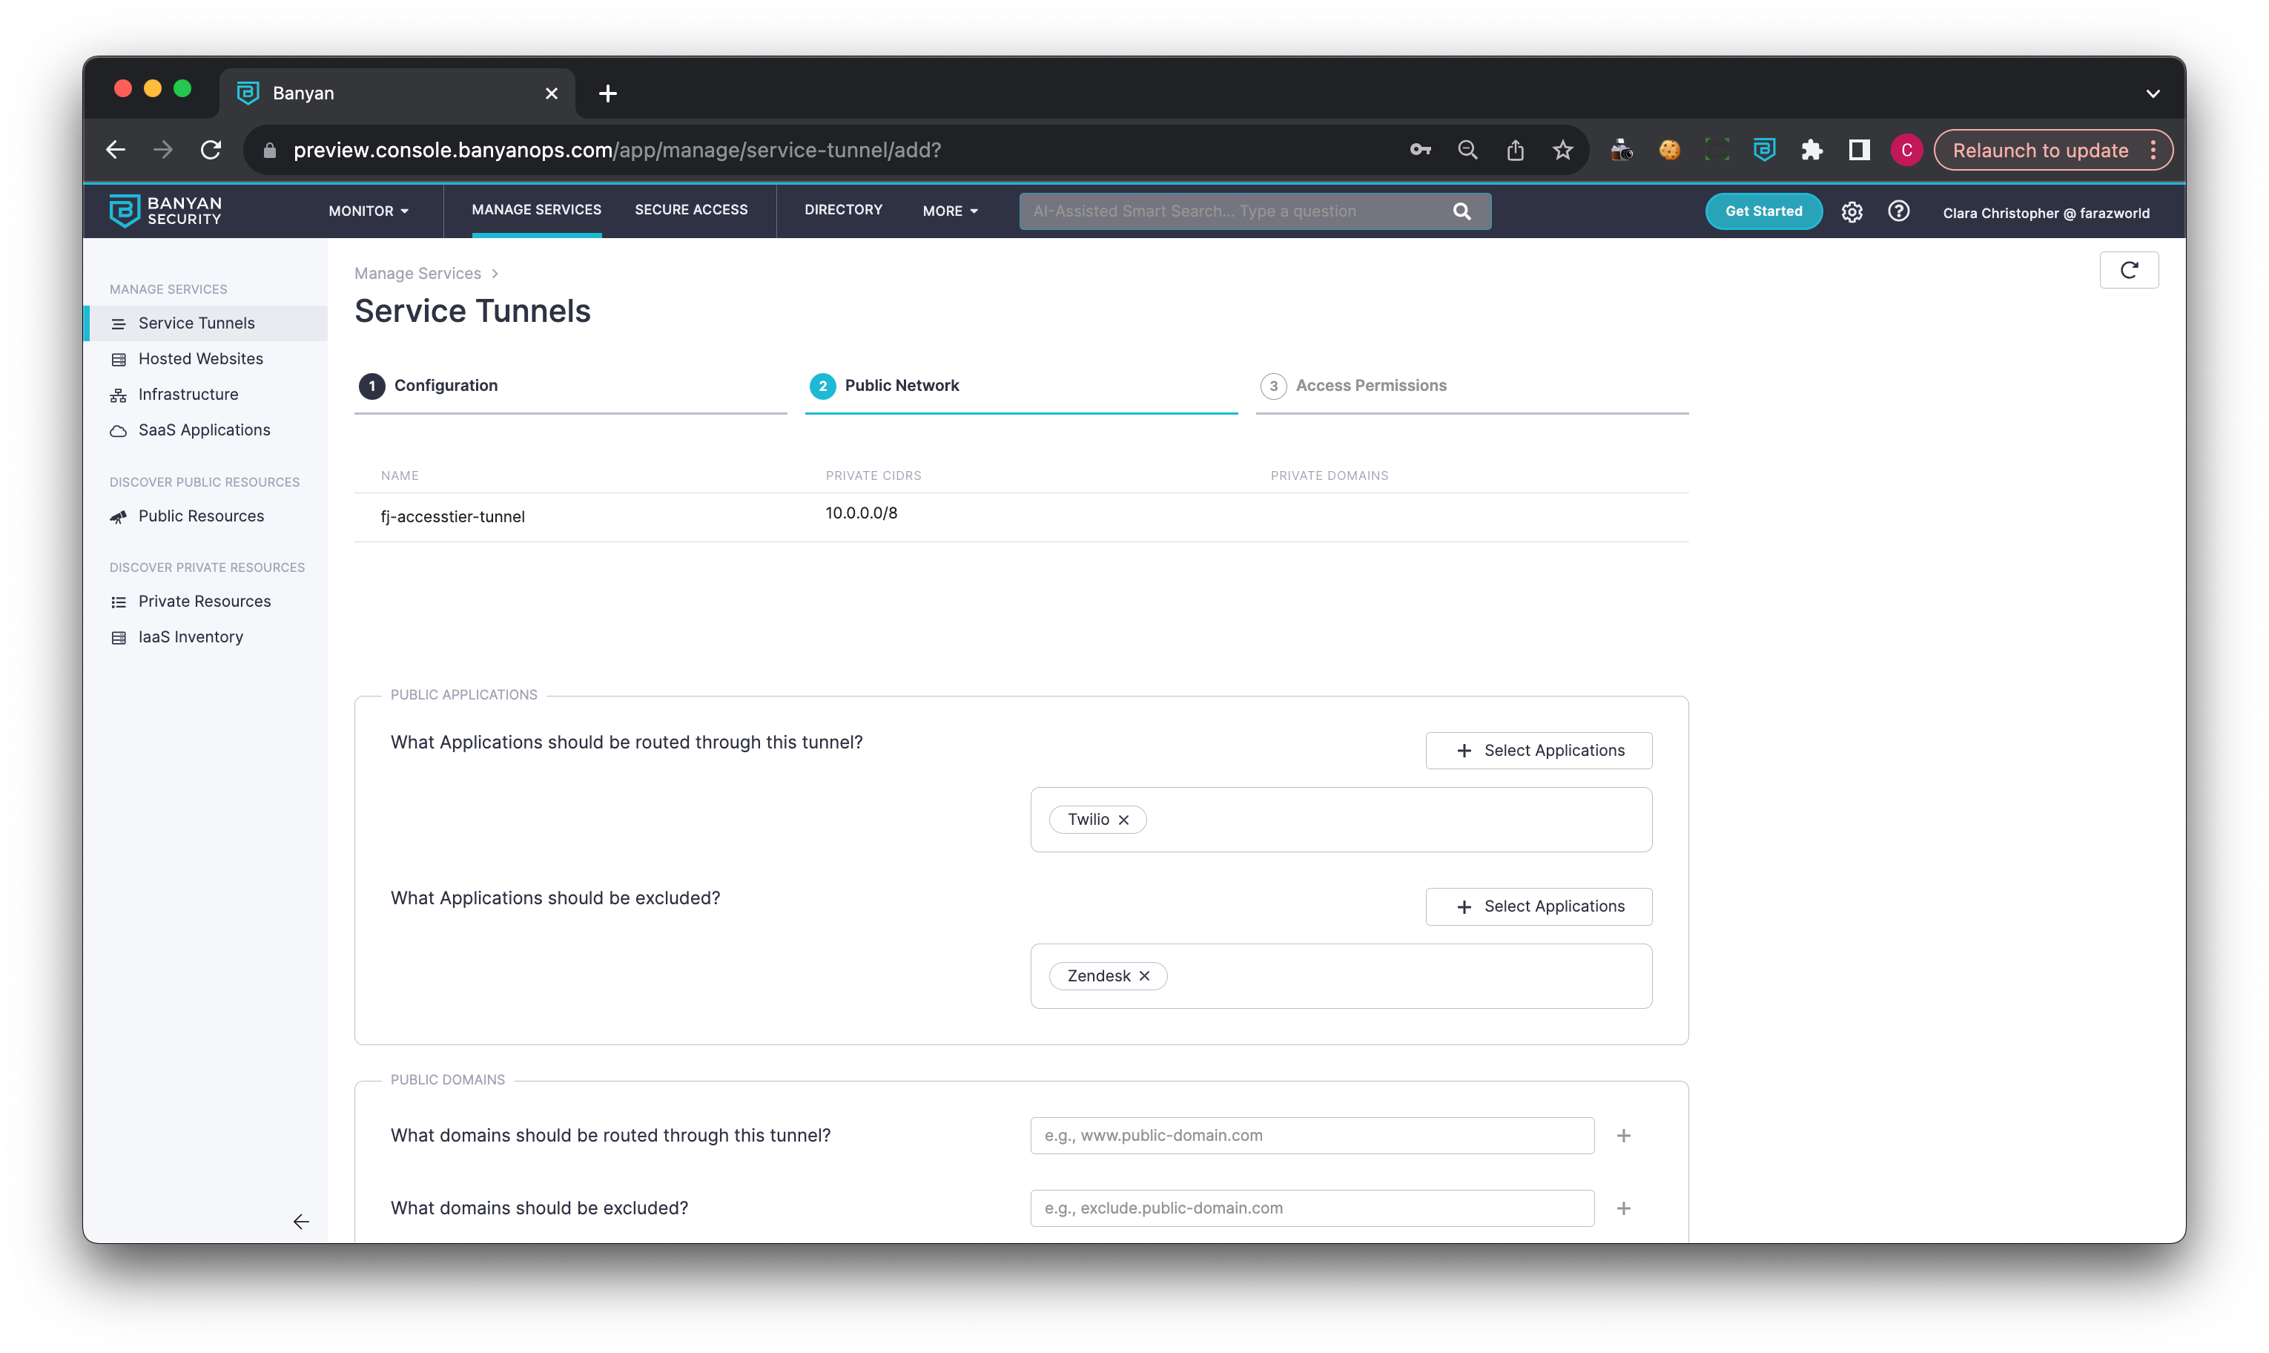Image resolution: width=2269 pixels, height=1353 pixels.
Task: Expand the More dropdown menu
Action: point(950,211)
